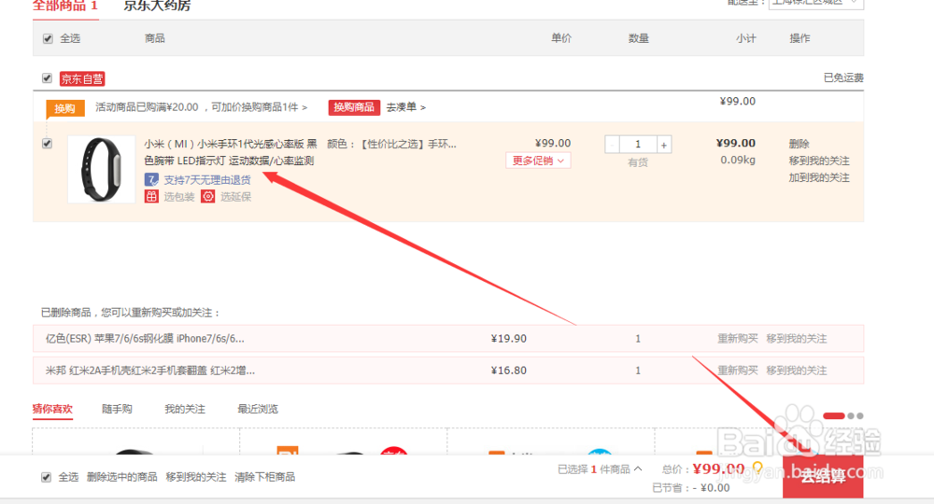
Task: Open 去凑单 link
Action: tap(405, 107)
